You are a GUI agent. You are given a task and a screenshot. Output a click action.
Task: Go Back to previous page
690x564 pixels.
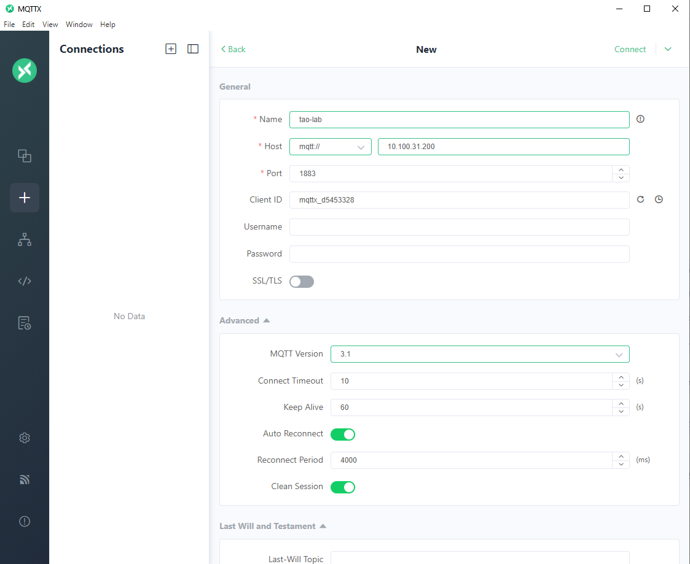[x=233, y=49]
